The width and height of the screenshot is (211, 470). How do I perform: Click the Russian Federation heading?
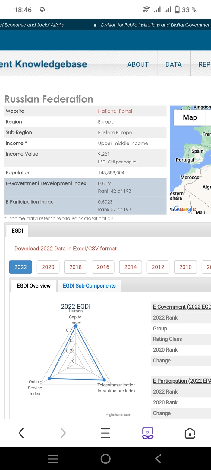pyautogui.click(x=49, y=99)
